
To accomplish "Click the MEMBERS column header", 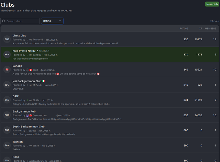I will pyautogui.click(x=210, y=29).
